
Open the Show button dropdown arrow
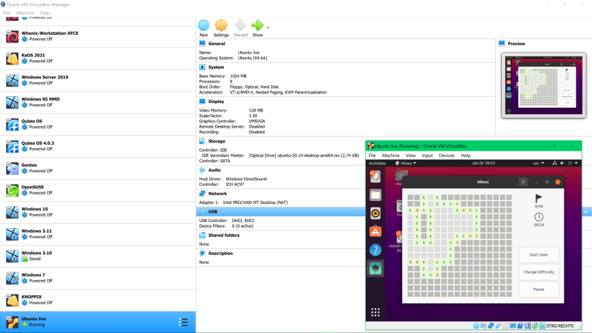tap(268, 28)
